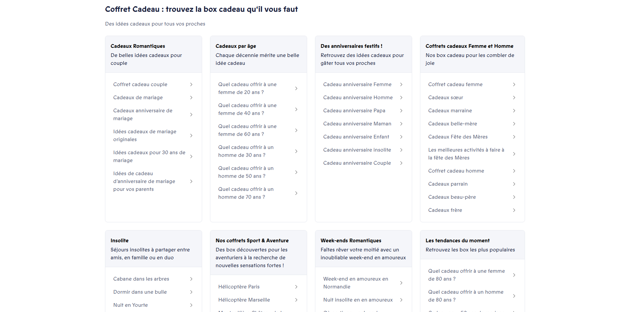Click arrow beside Cabane dans les arbres
This screenshot has height=312, width=630.
pos(191,279)
